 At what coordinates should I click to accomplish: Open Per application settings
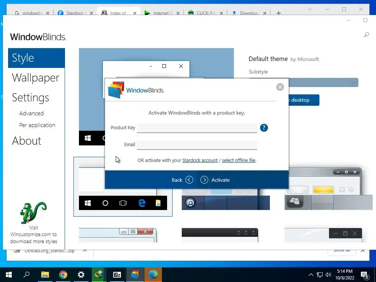click(x=37, y=125)
